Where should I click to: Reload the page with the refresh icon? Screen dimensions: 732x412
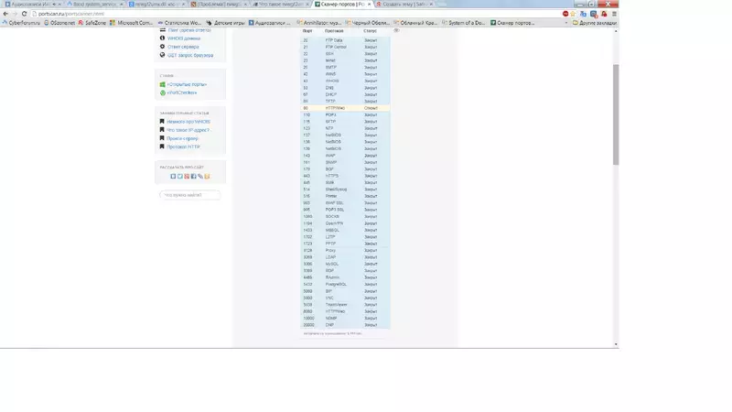tap(25, 14)
